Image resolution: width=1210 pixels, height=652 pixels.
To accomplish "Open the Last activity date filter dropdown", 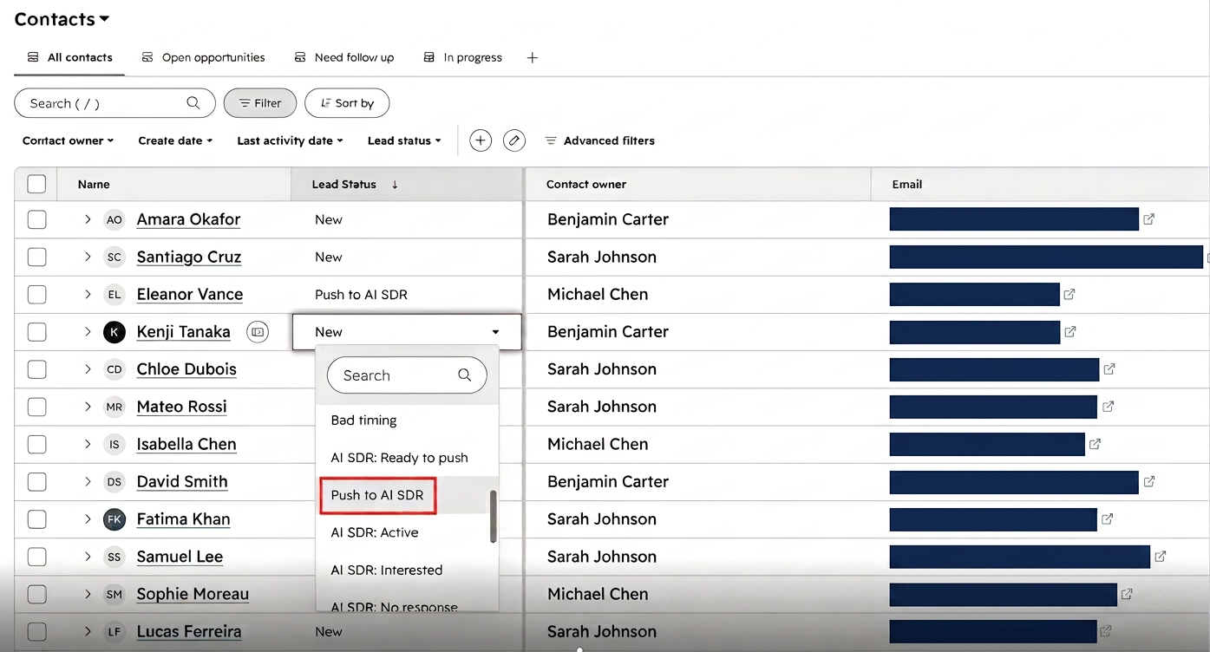I will [290, 140].
